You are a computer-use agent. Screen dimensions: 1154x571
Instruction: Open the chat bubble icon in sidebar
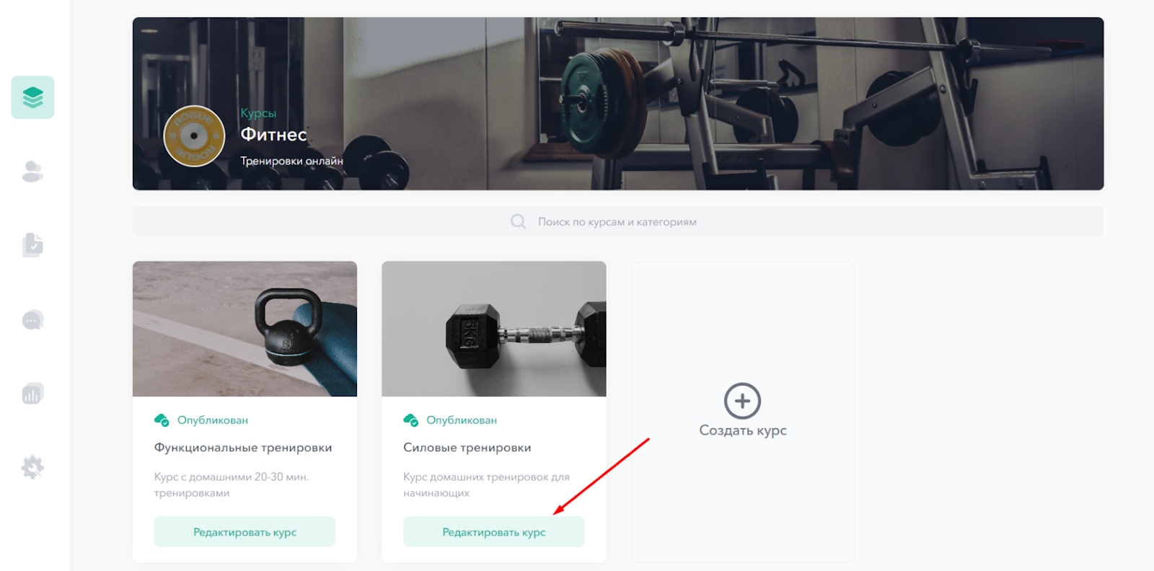click(x=32, y=319)
